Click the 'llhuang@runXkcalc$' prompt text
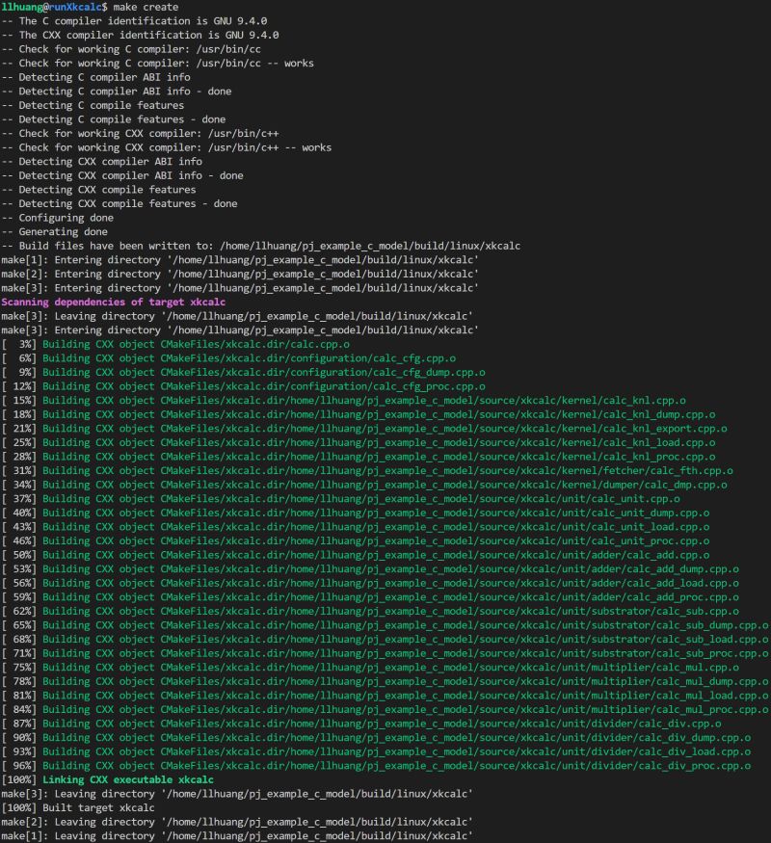Viewport: 771px width, 843px height. (54, 7)
